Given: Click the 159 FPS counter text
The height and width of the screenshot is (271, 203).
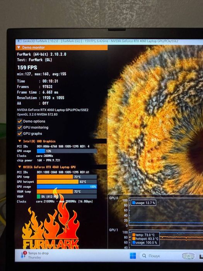Looking at the screenshot, I should [27, 67].
